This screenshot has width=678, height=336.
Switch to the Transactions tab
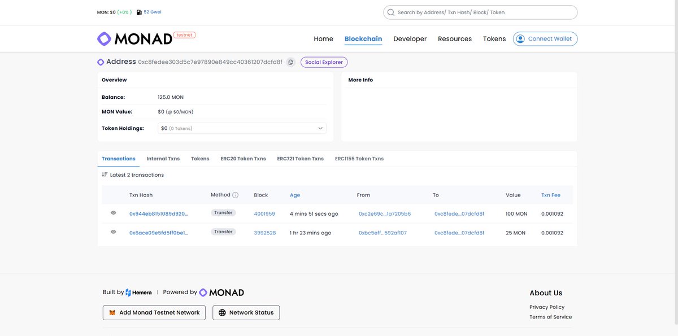[119, 159]
